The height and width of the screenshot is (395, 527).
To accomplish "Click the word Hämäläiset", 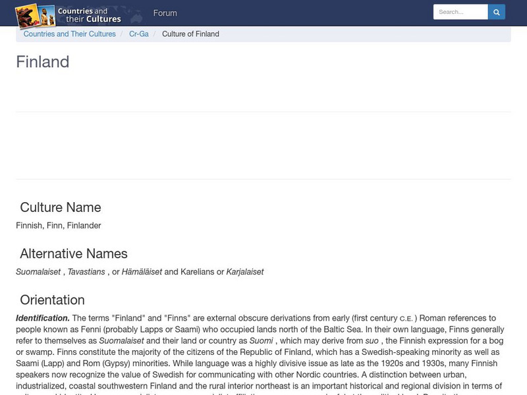I will [142, 272].
